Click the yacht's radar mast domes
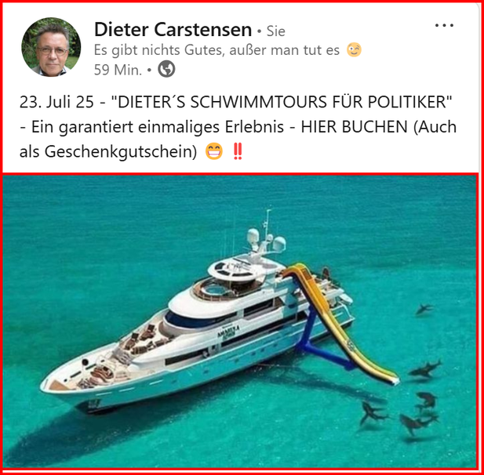 tap(266, 239)
